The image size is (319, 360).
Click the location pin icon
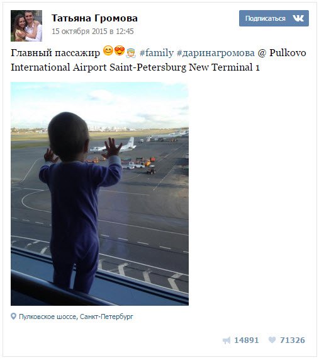click(x=13, y=316)
